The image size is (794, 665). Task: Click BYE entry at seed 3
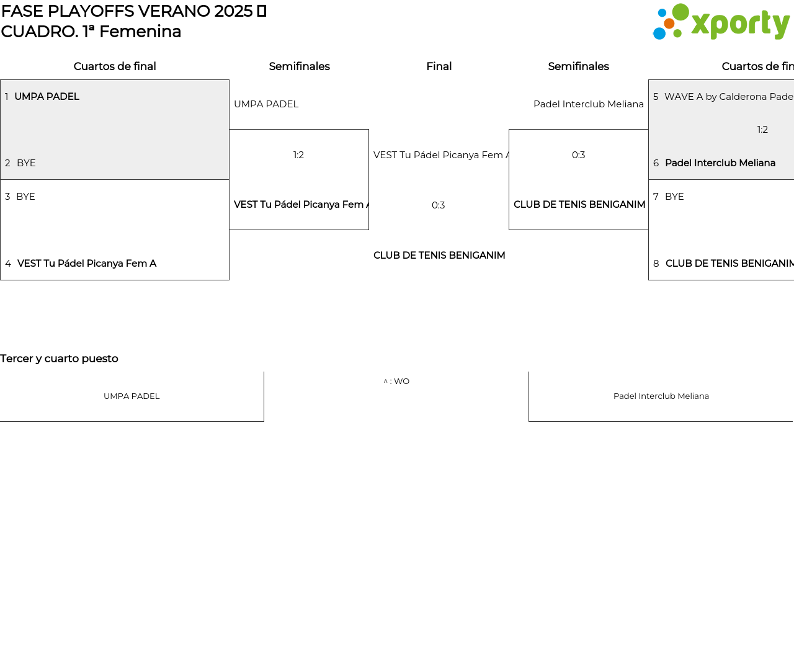point(25,197)
